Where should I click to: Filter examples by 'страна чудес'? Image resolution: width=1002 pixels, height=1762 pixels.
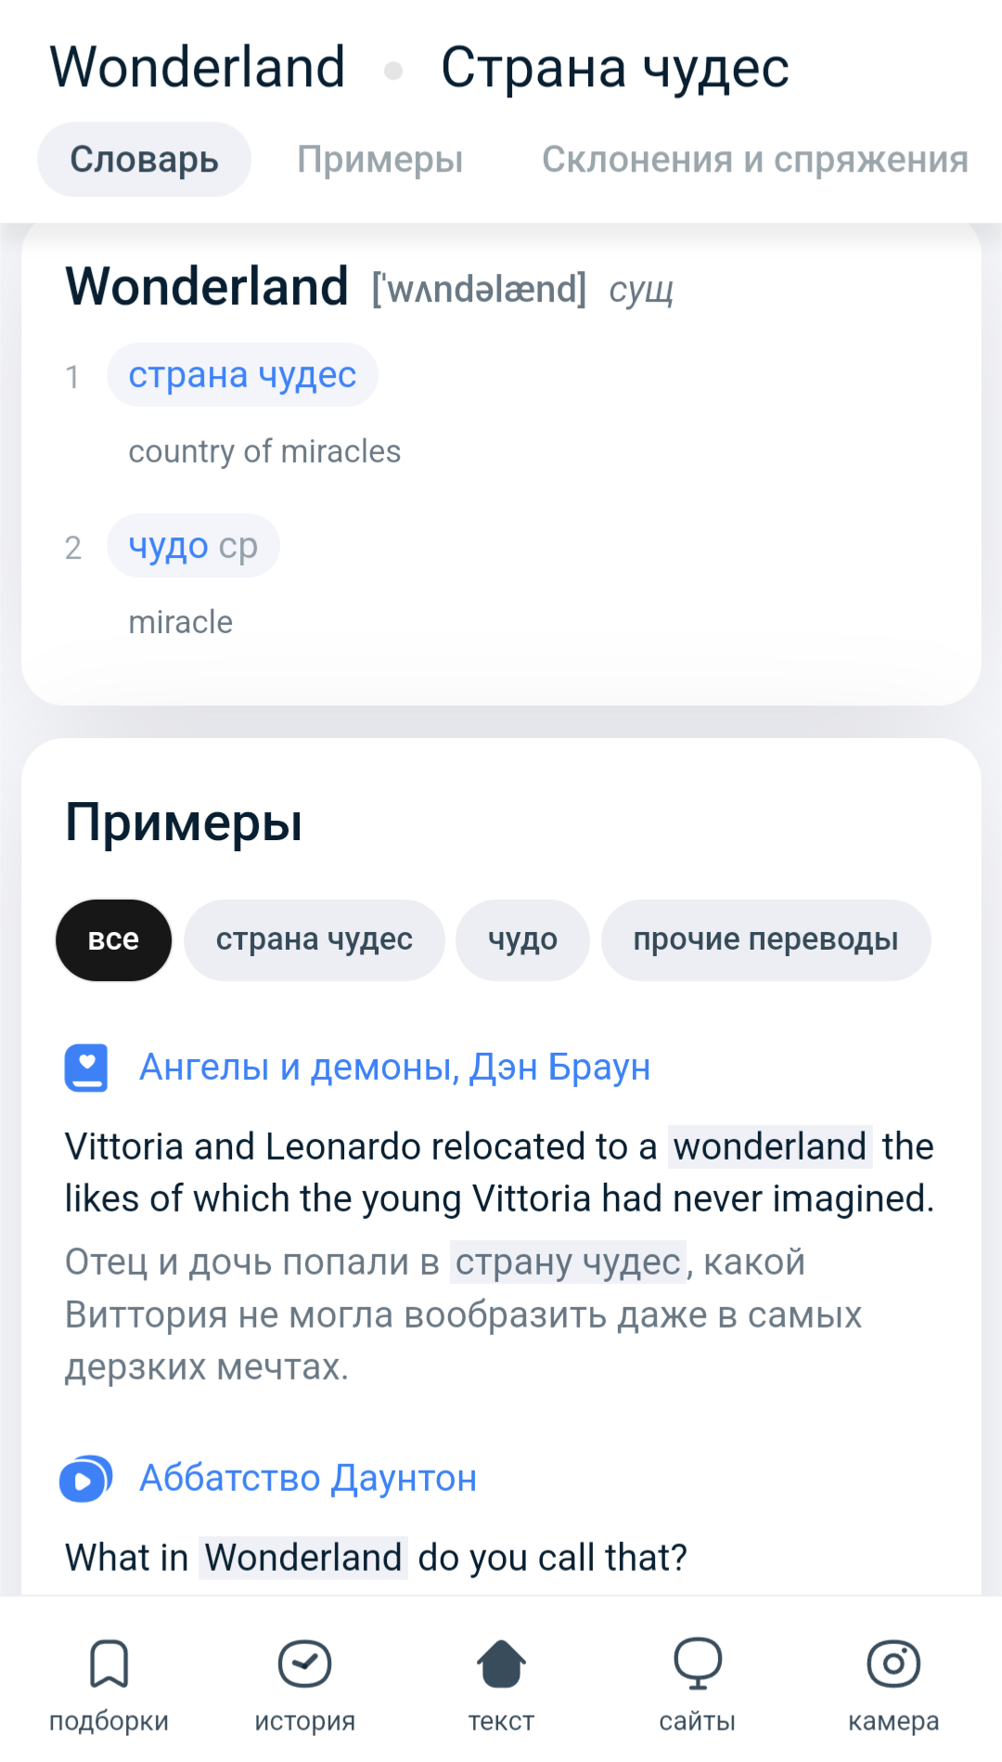314,939
